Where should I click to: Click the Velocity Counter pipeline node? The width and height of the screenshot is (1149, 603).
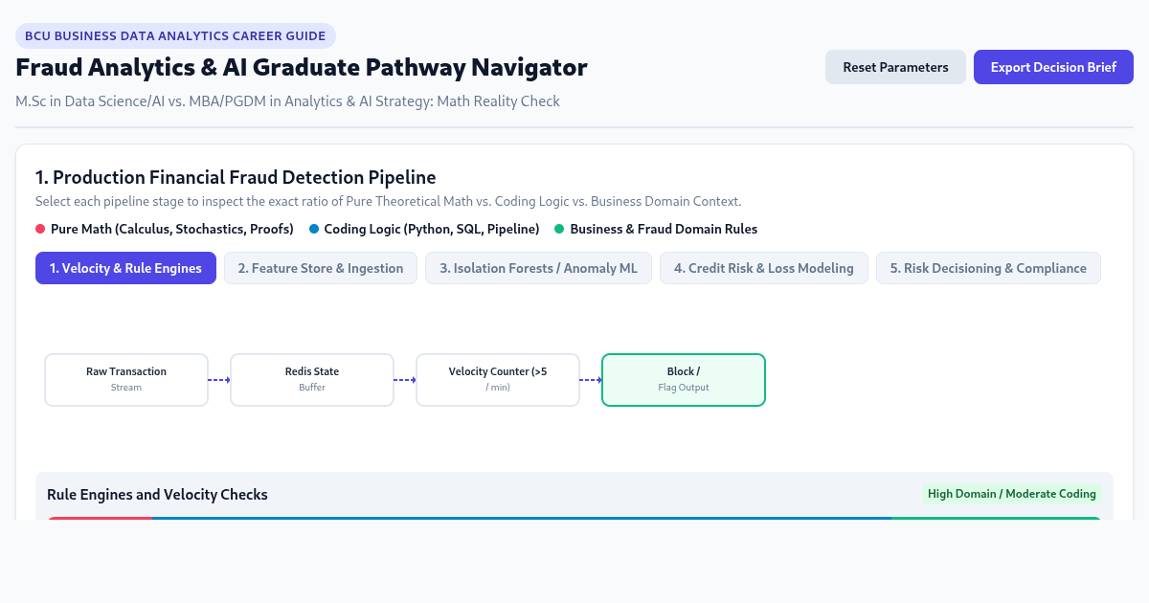pos(498,380)
